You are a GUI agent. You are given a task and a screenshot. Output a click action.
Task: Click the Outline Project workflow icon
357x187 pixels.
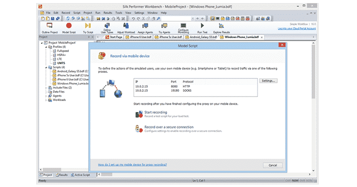(x=49, y=25)
